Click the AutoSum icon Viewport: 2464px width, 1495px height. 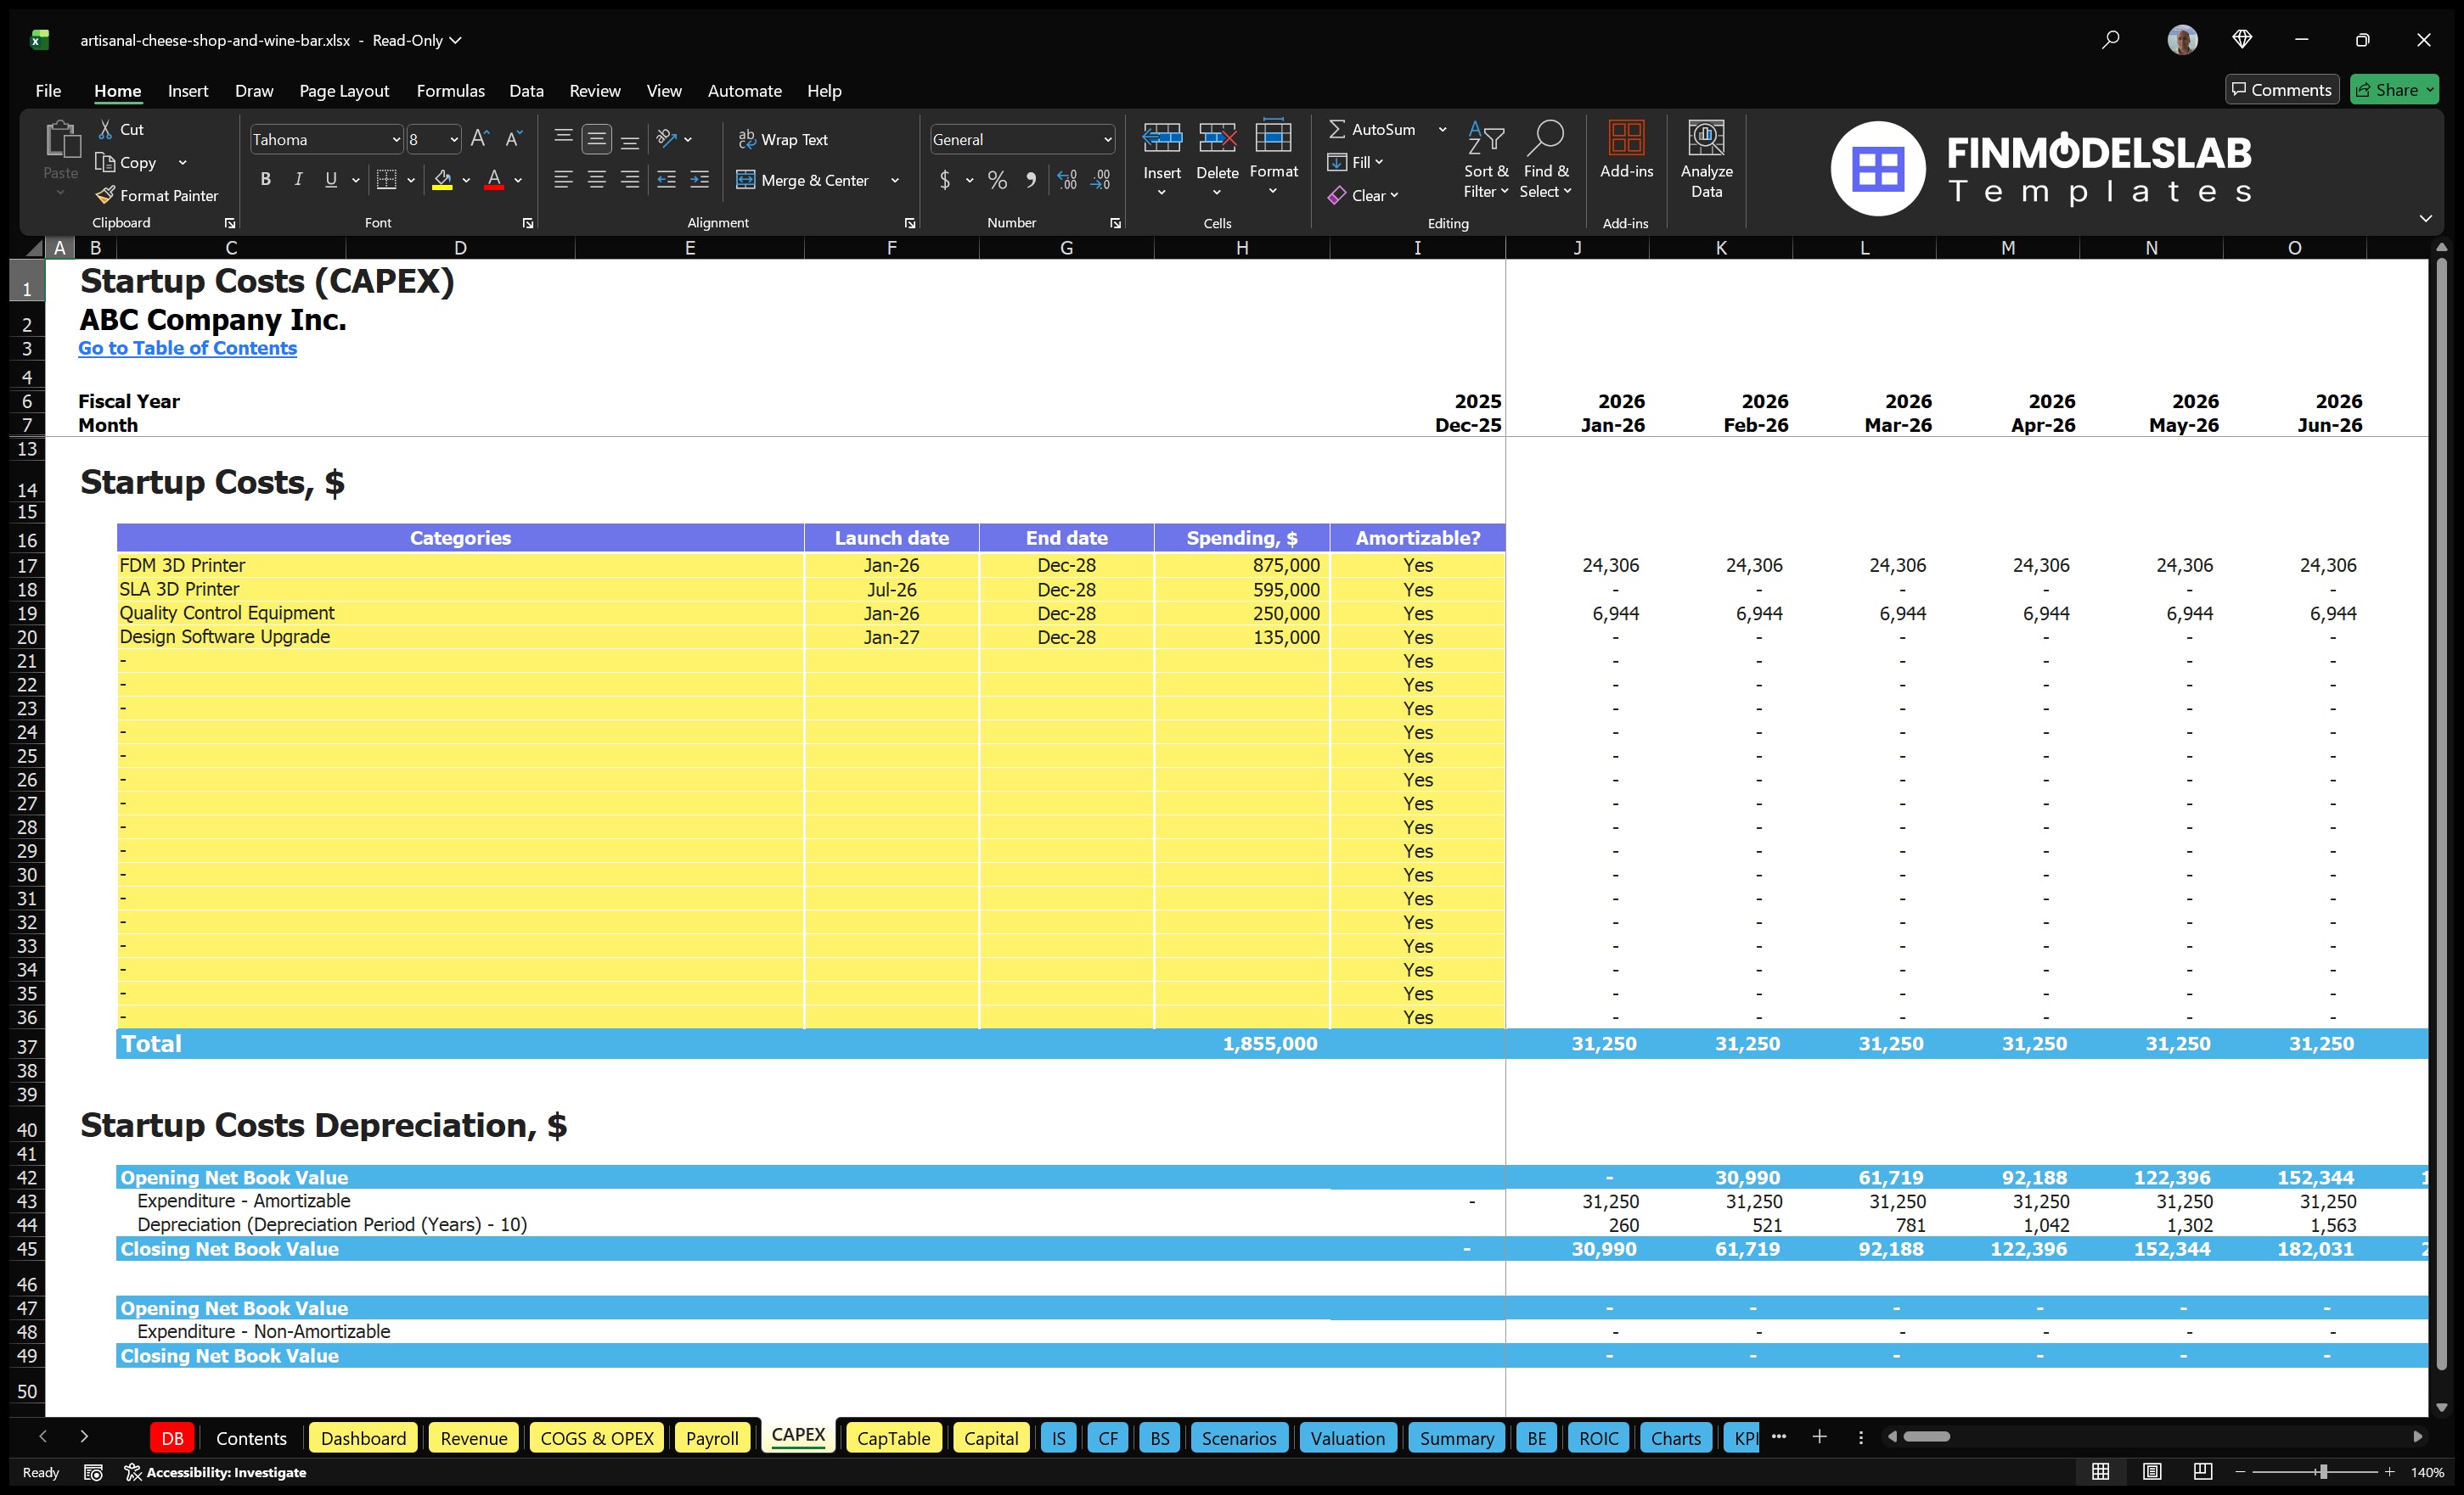(x=1339, y=129)
